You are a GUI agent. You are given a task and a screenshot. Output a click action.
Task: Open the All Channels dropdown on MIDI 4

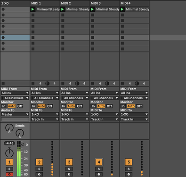pos(134,98)
